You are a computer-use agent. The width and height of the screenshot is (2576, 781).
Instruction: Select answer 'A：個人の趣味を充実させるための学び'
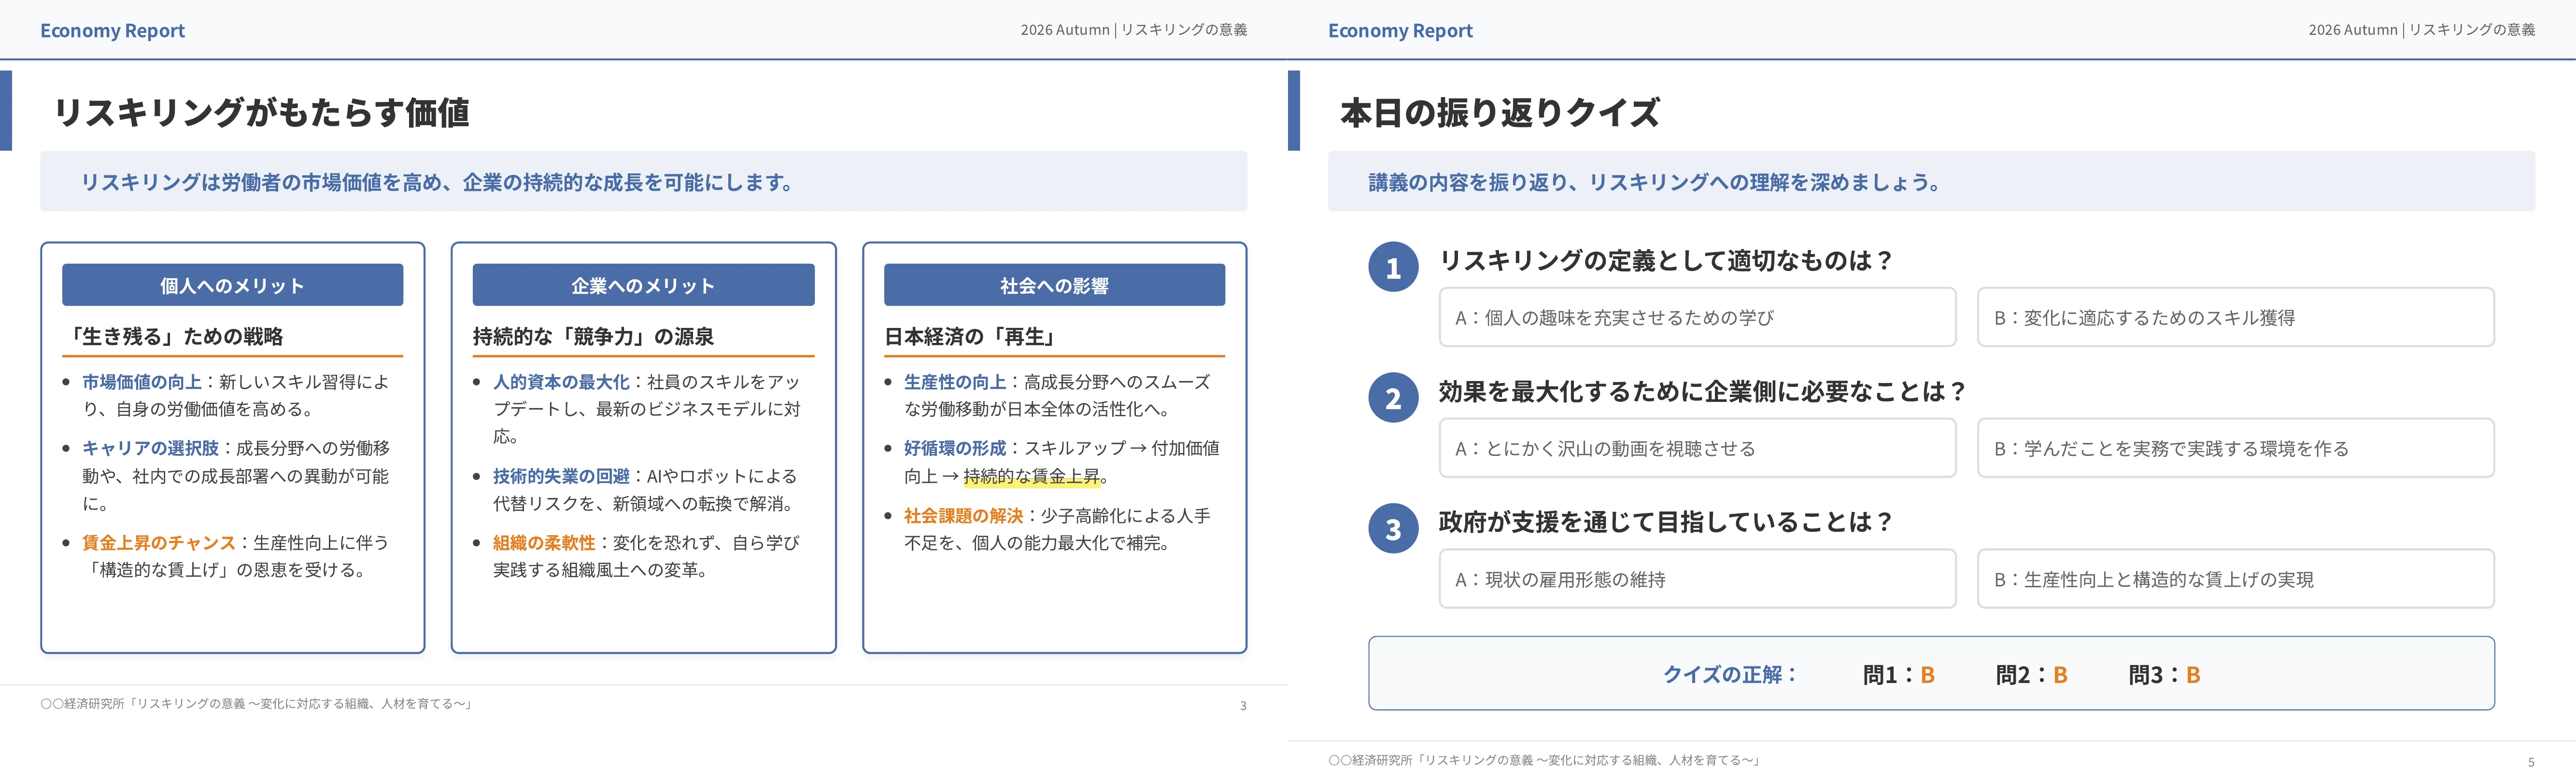pos(1697,317)
